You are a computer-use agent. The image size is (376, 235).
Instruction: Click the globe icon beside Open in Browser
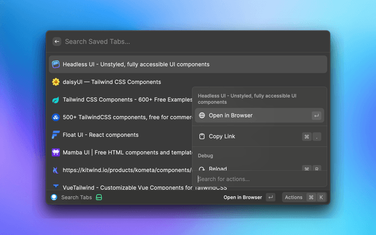pos(202,116)
